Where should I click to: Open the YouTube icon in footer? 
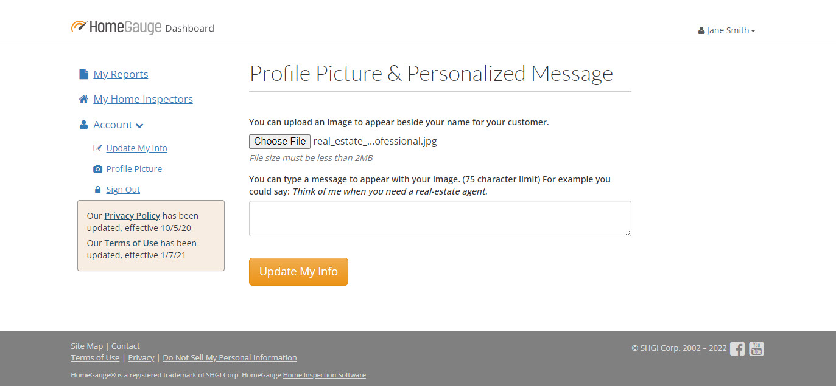tap(756, 349)
